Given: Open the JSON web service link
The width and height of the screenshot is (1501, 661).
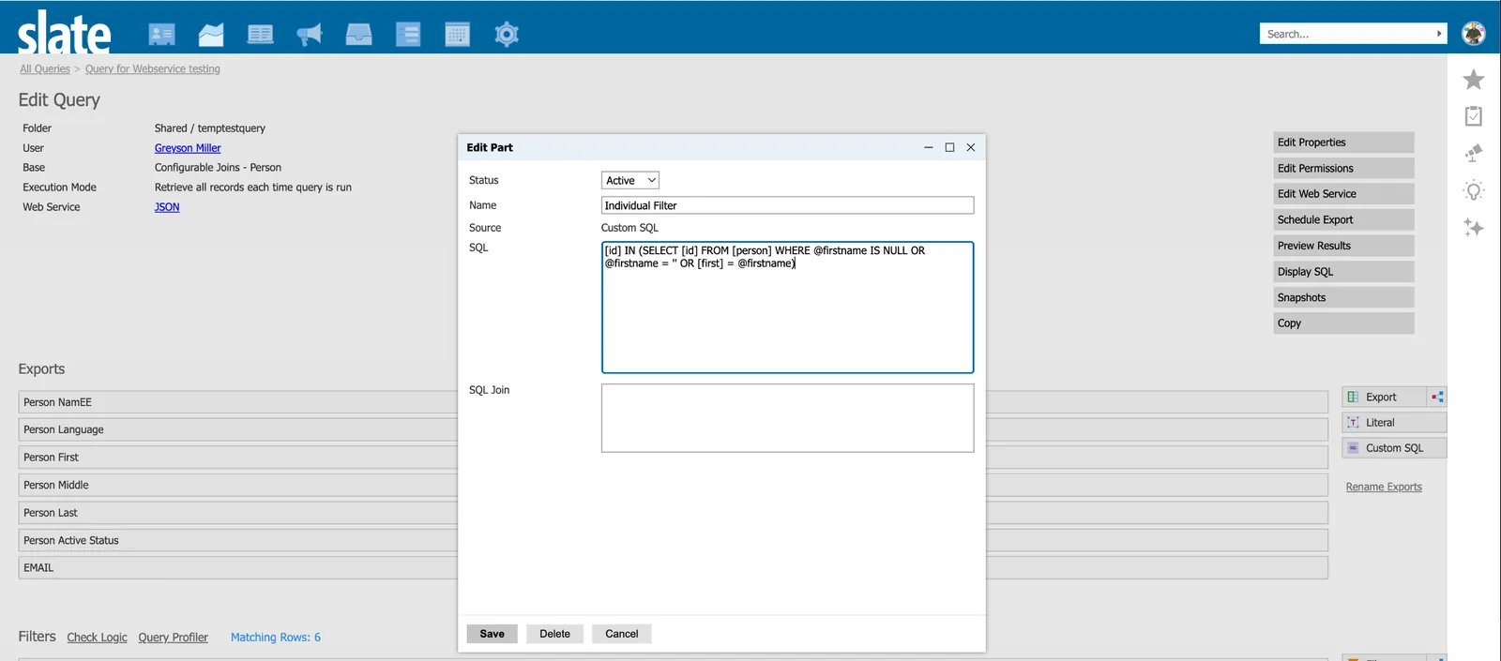Looking at the screenshot, I should [x=167, y=207].
